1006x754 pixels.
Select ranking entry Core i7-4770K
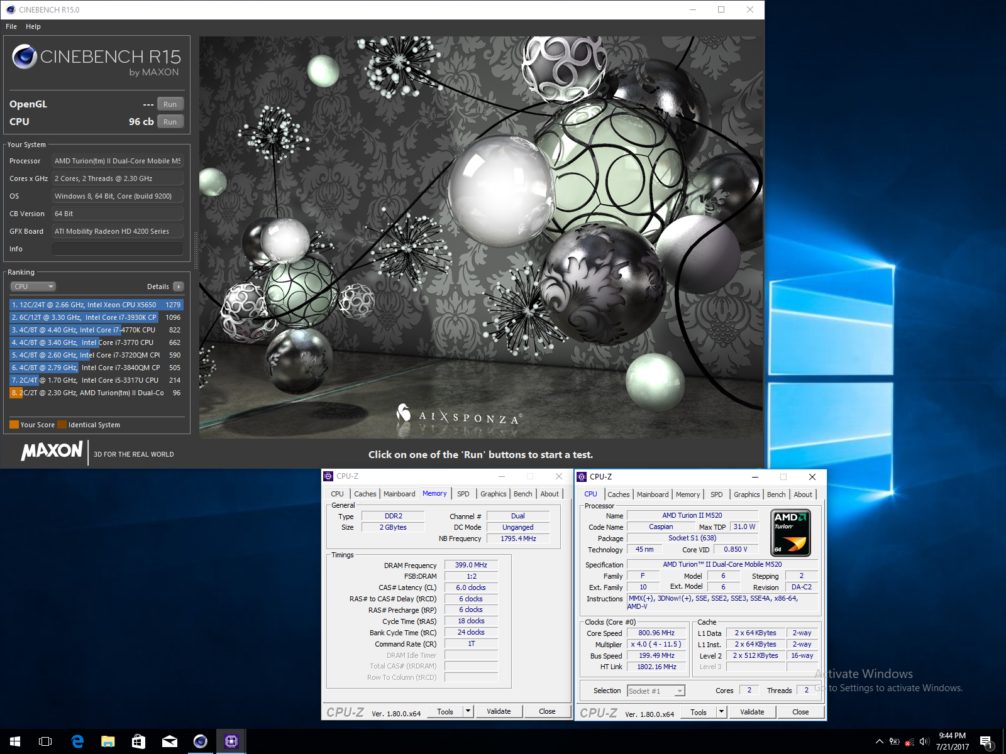[96, 330]
